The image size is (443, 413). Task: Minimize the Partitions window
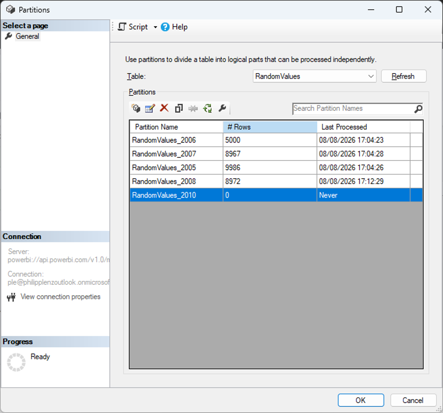point(371,9)
